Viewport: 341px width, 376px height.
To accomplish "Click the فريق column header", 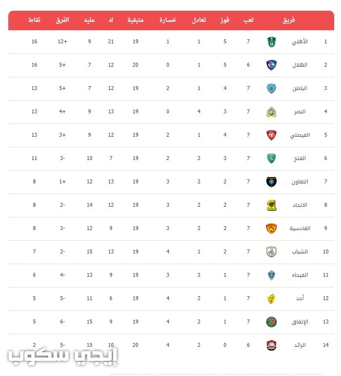I will (x=289, y=20).
